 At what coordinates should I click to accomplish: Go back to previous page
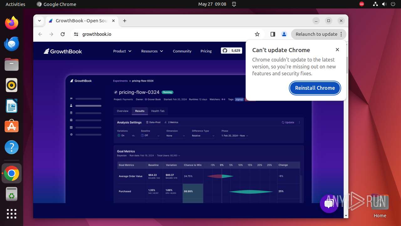click(40, 34)
